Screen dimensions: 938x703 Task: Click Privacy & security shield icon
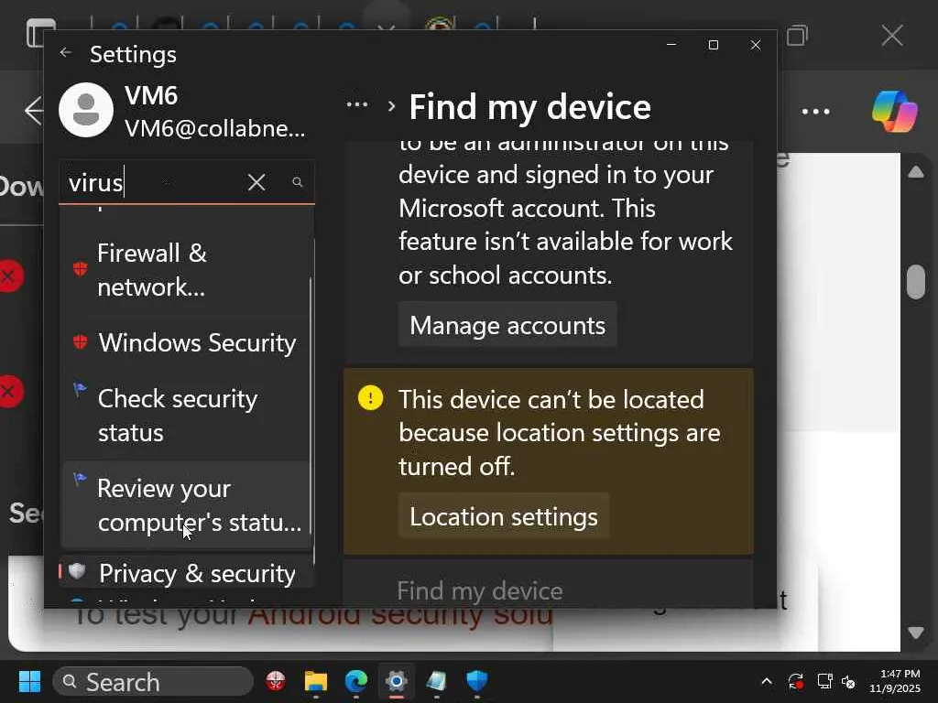(x=77, y=571)
